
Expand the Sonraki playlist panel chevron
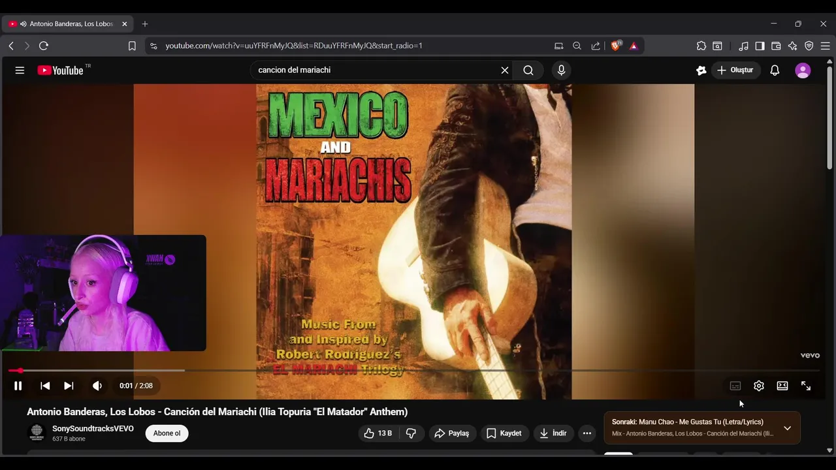[787, 428]
